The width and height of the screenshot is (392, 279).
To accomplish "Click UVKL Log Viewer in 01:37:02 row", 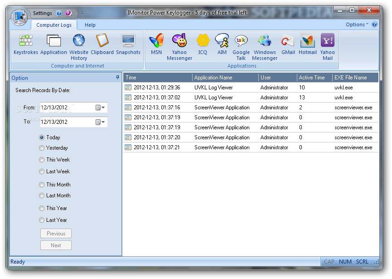I will (213, 98).
